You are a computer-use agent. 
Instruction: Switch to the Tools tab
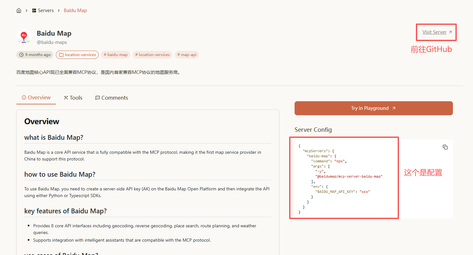tap(73, 98)
